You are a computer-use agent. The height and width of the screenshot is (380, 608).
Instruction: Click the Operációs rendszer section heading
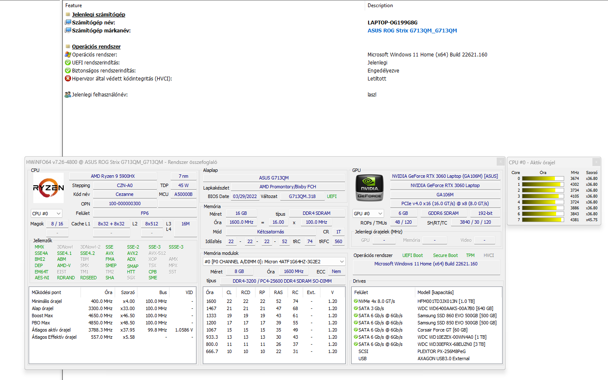point(96,46)
